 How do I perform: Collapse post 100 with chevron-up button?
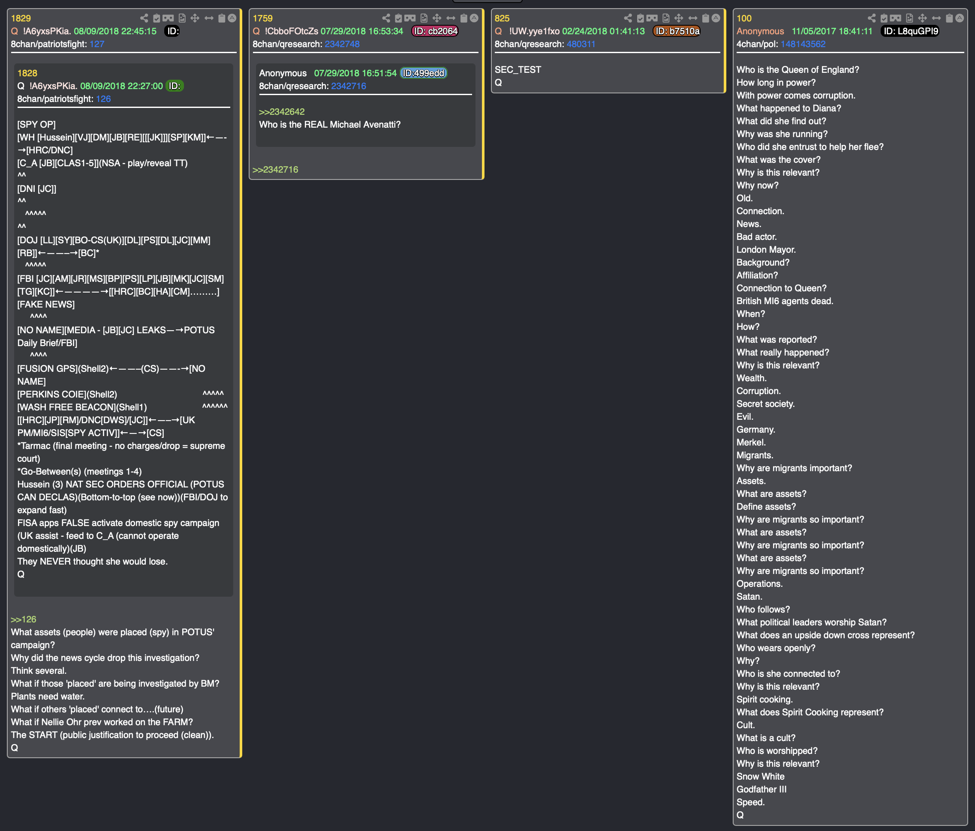click(x=960, y=18)
